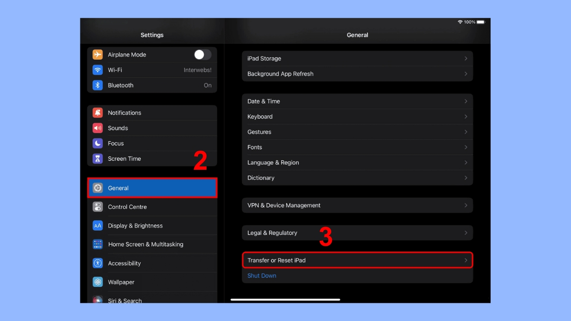Tap the Siri & Search icon
The image size is (571, 321).
[x=98, y=300]
